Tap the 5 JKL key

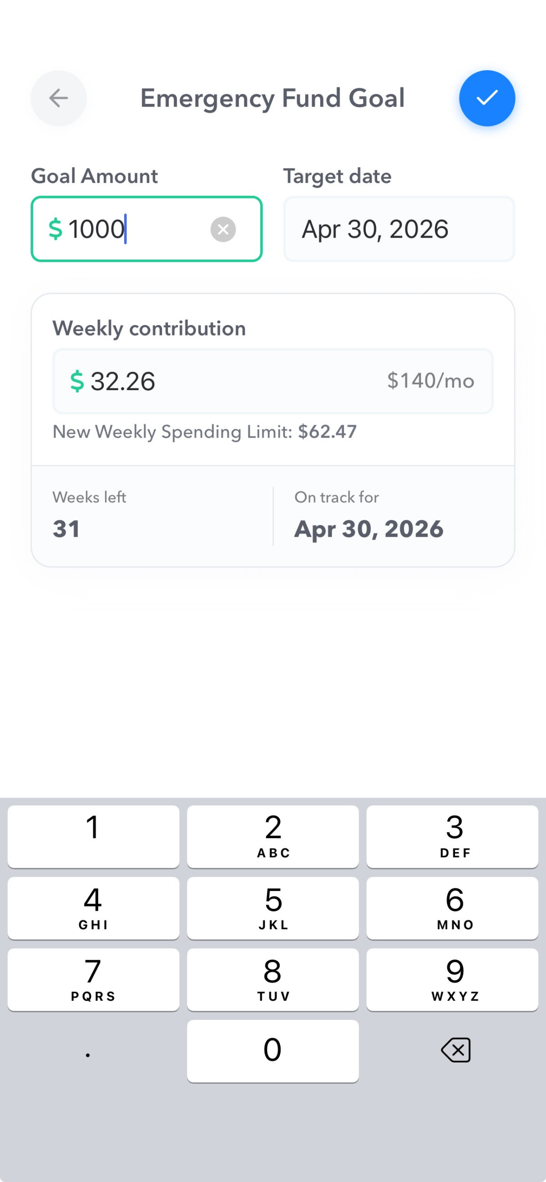coord(273,908)
